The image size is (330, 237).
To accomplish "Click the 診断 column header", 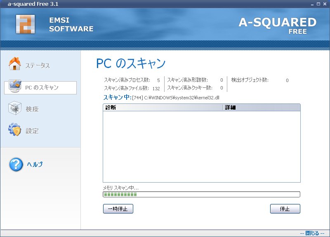I will pyautogui.click(x=163, y=108).
